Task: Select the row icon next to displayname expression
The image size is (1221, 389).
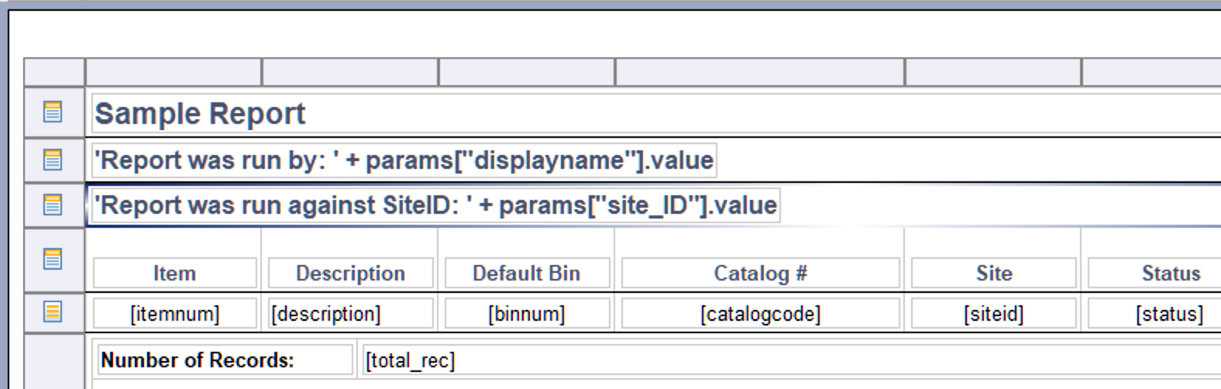Action: pos(52,160)
